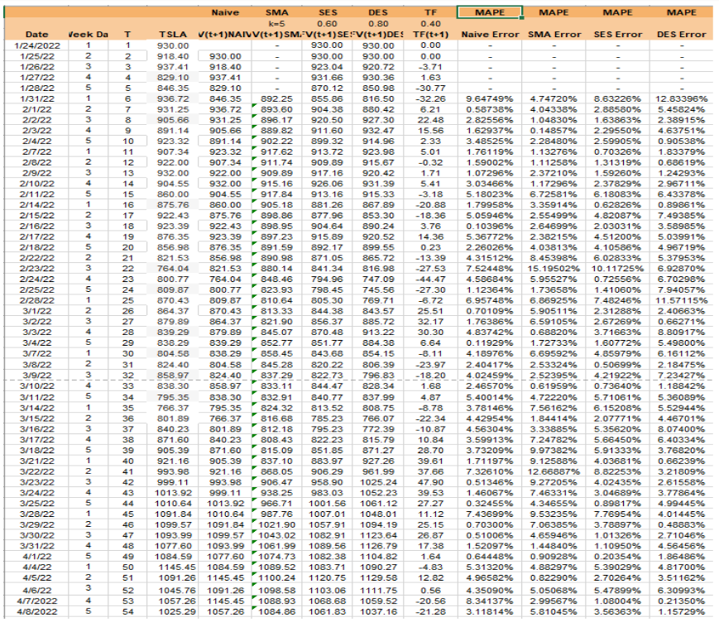719x622 pixels.
Task: Click the date cell 4/7/2022
Action: 36,601
